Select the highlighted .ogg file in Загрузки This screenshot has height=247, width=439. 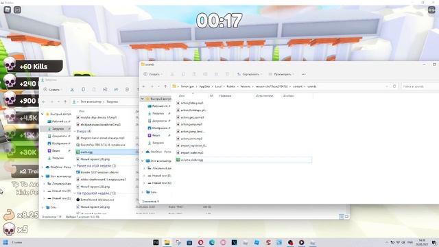(106, 152)
